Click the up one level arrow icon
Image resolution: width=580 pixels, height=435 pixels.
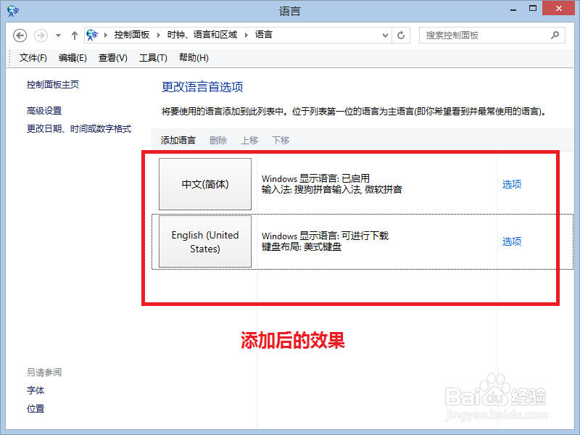pos(75,34)
